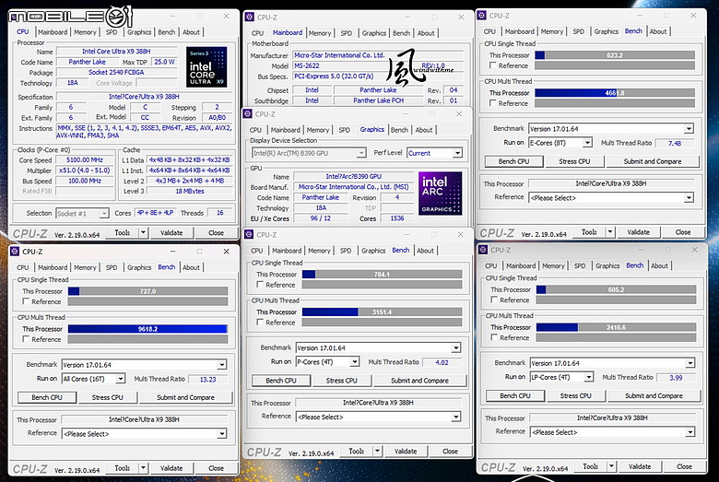Click CPU-Z title icon of P-Cores bench window
The image size is (719, 482).
(x=249, y=234)
